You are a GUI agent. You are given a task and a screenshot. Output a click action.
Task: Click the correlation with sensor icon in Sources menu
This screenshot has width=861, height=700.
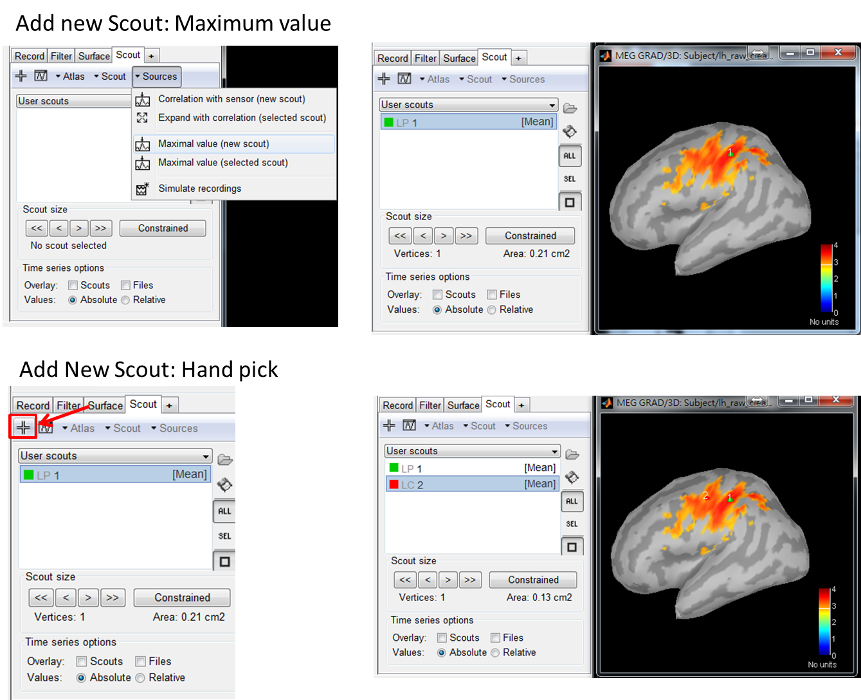(x=143, y=99)
